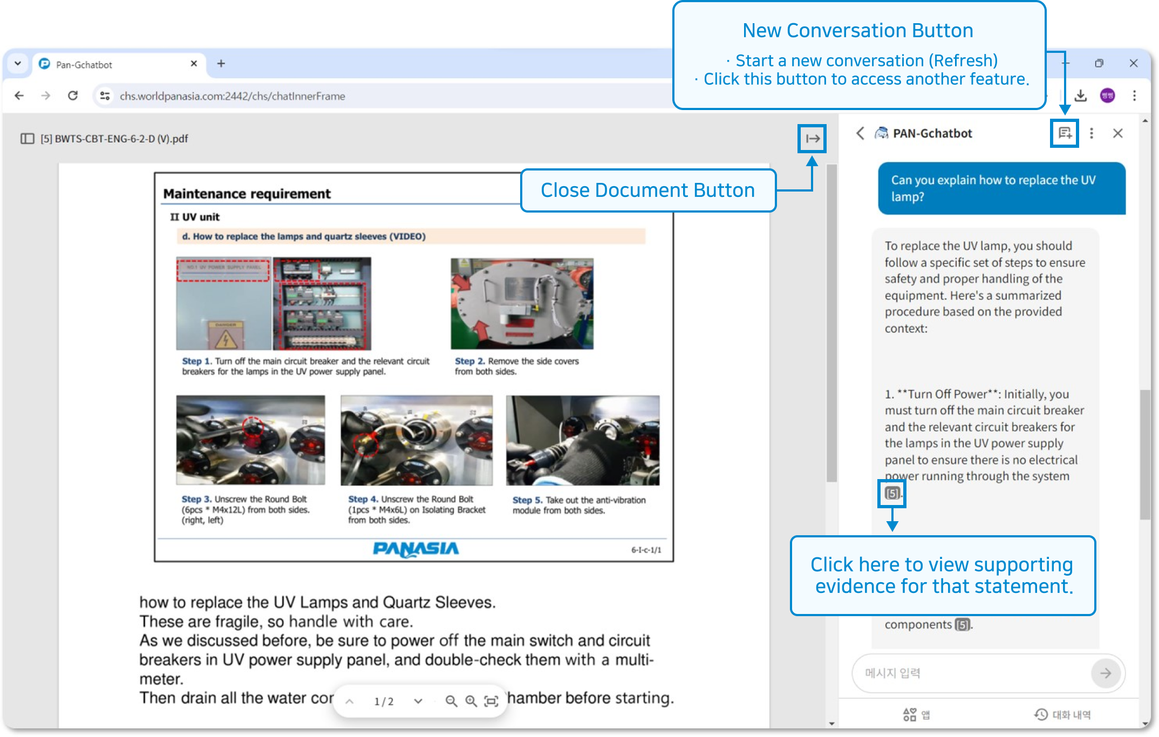
Task: Click the PDF viewer vertical scrollbar
Action: pyautogui.click(x=831, y=324)
